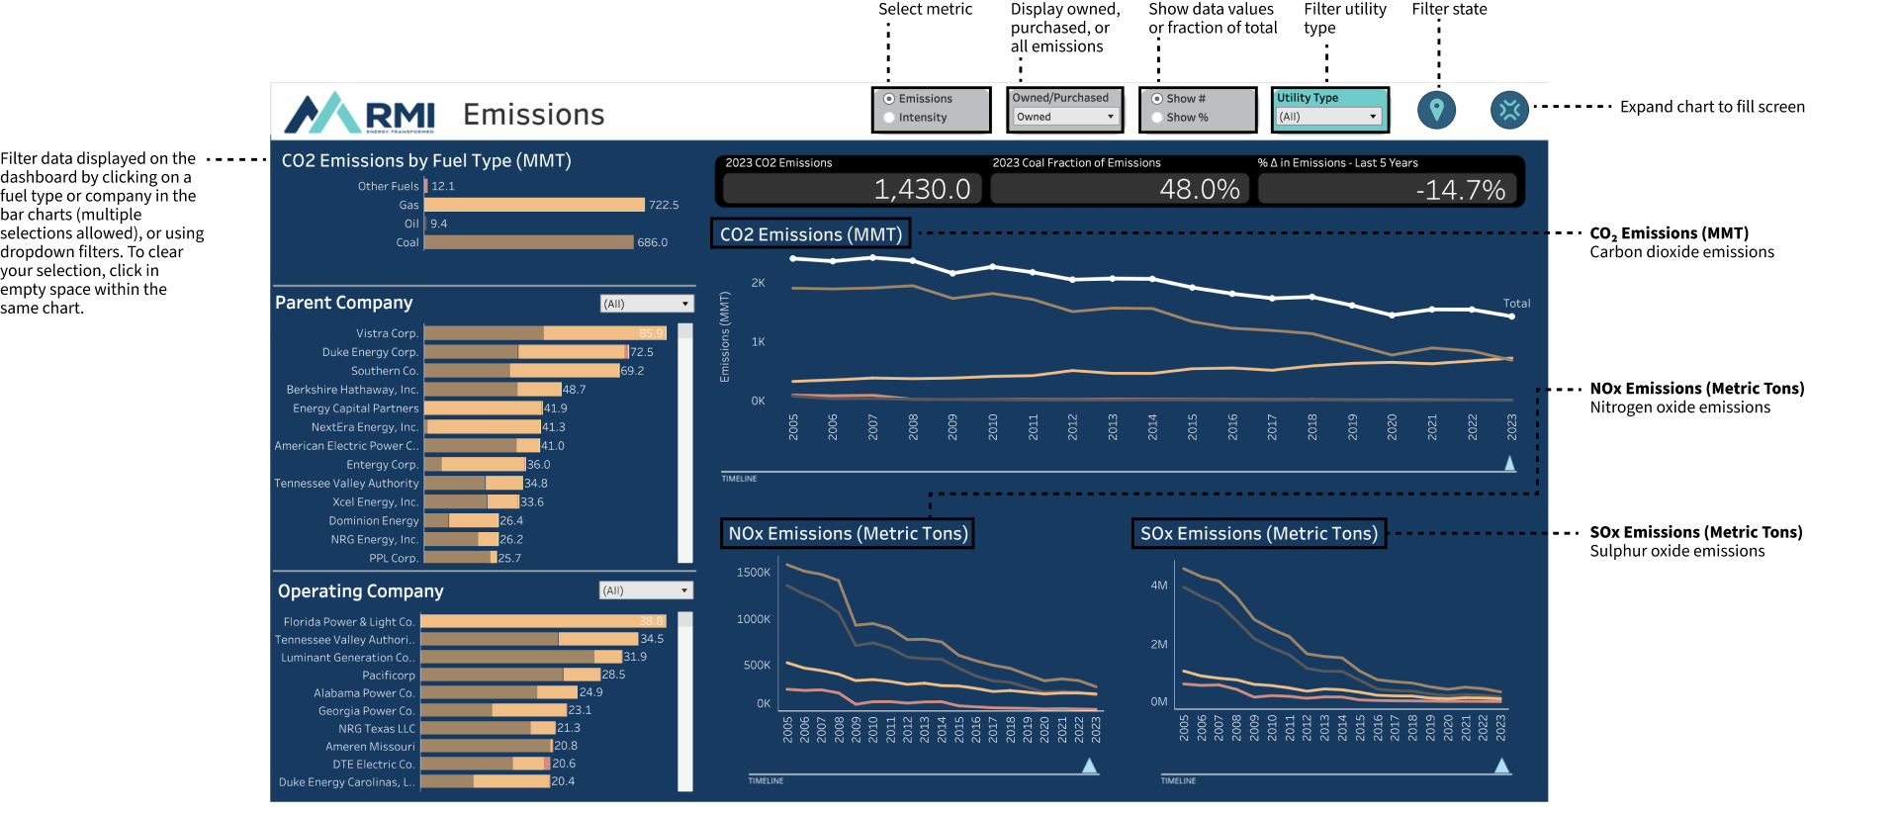Click the Parent Company list scrollbar

685,443
